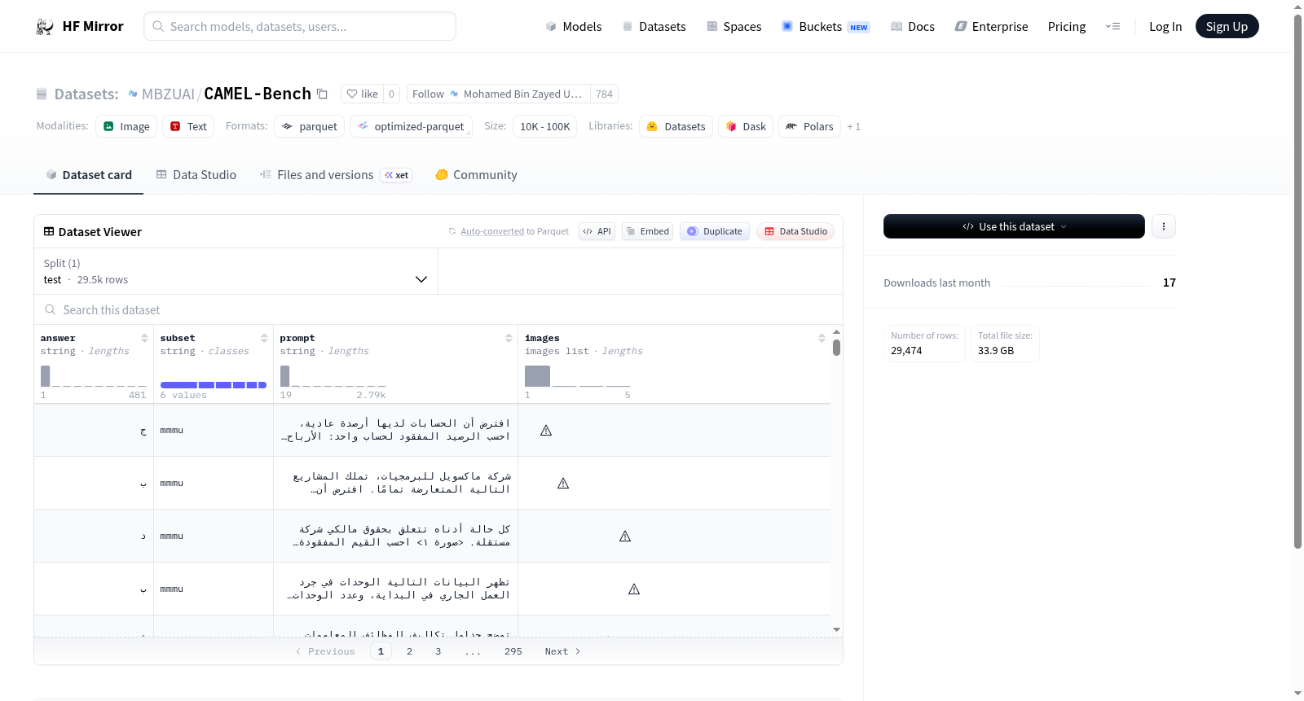Click the Log In link

pos(1165,27)
